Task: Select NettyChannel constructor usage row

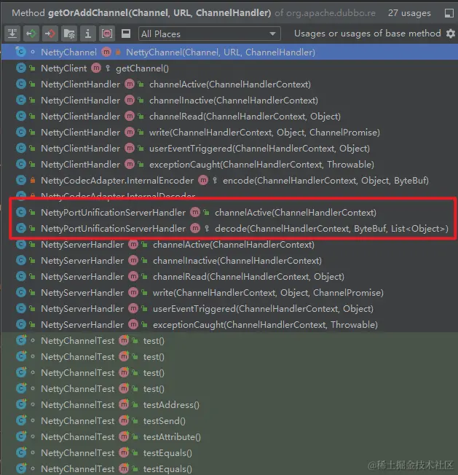Action: click(229, 52)
